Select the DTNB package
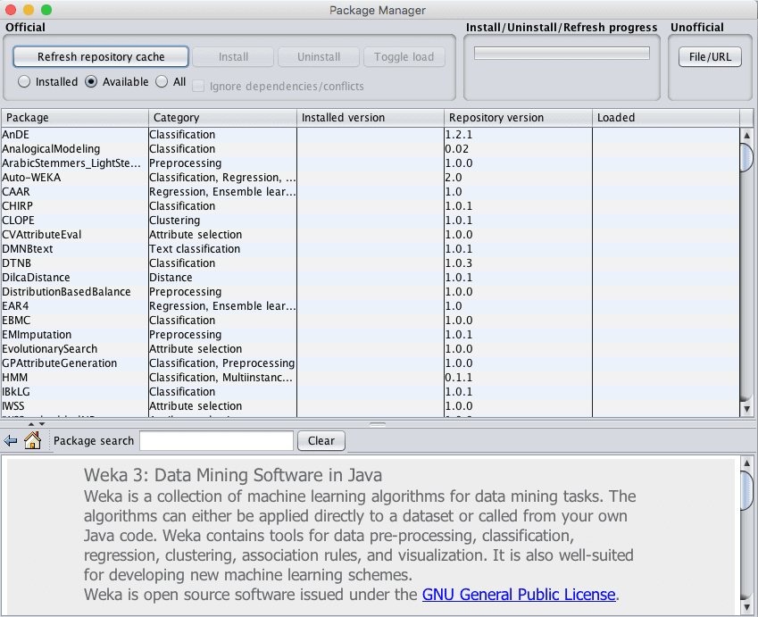 (371, 263)
